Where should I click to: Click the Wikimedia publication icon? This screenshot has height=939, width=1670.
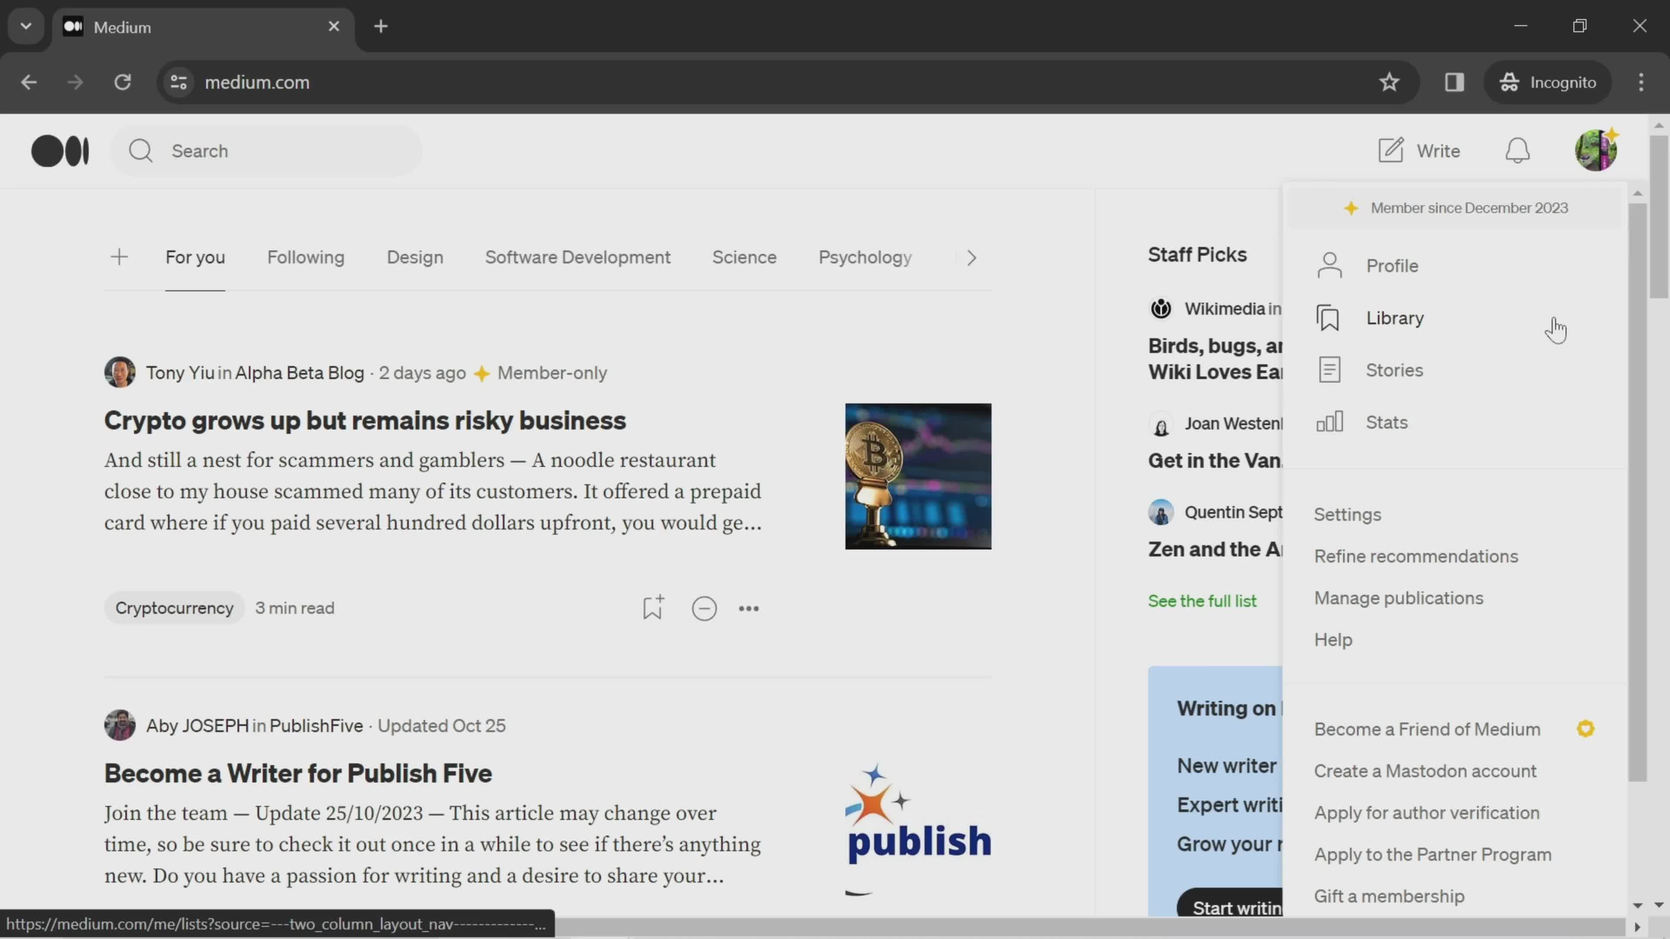pyautogui.click(x=1160, y=309)
